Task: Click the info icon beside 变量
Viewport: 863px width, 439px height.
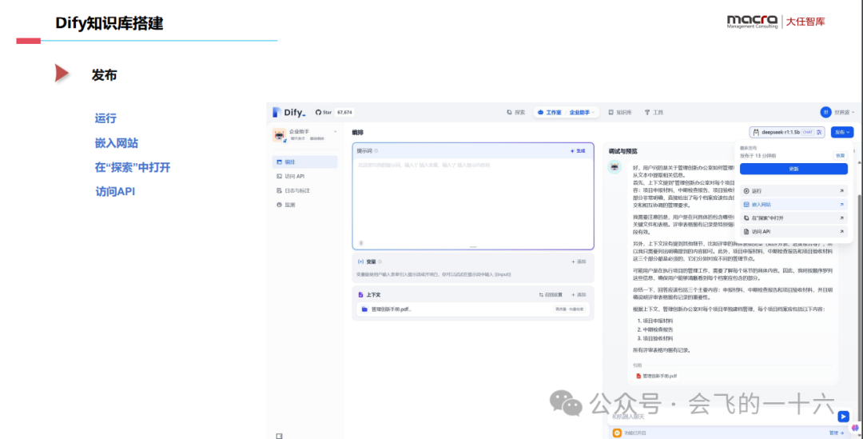Action: click(x=380, y=261)
